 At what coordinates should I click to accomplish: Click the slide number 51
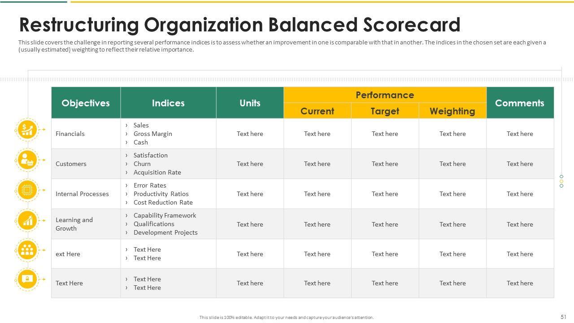563,317
